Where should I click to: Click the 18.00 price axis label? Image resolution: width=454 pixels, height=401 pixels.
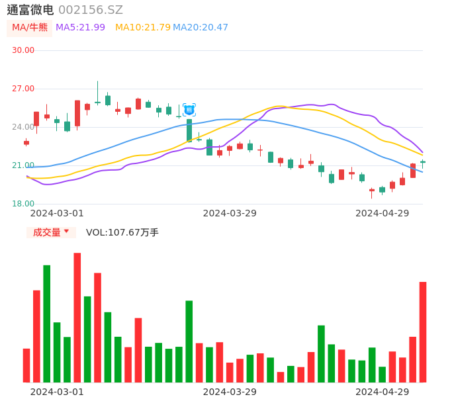(x=23, y=204)
